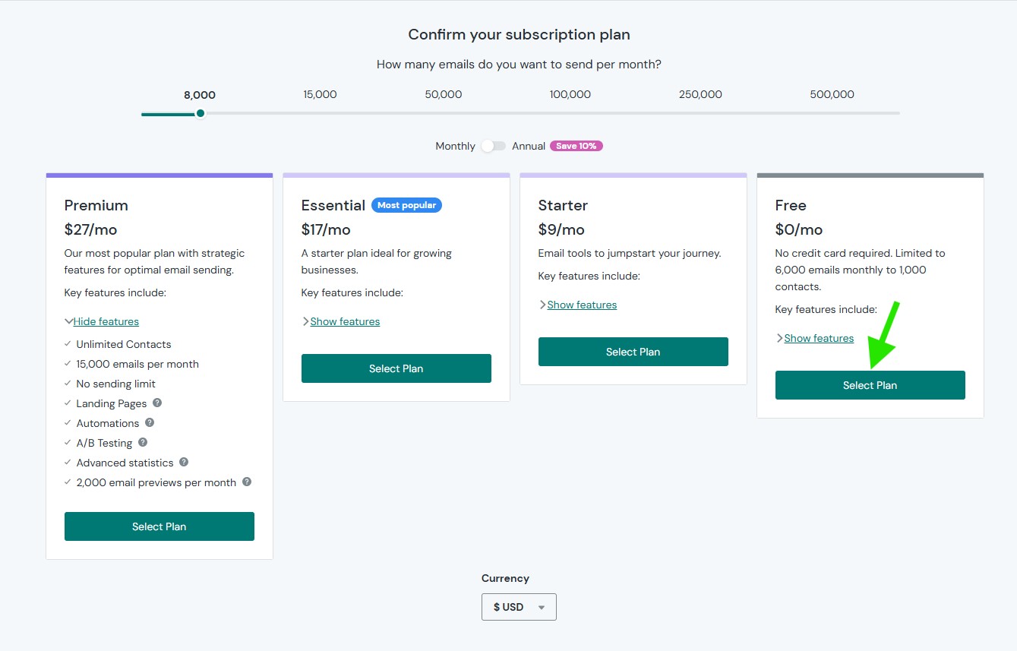1017x651 pixels.
Task: Collapse Premium plan via Hide features
Action: click(x=106, y=321)
